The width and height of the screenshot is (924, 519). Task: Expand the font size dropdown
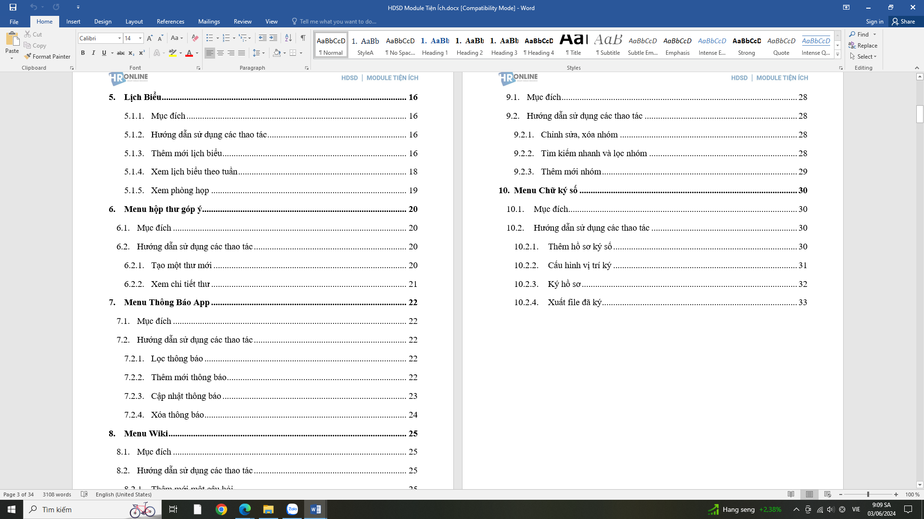click(x=140, y=38)
